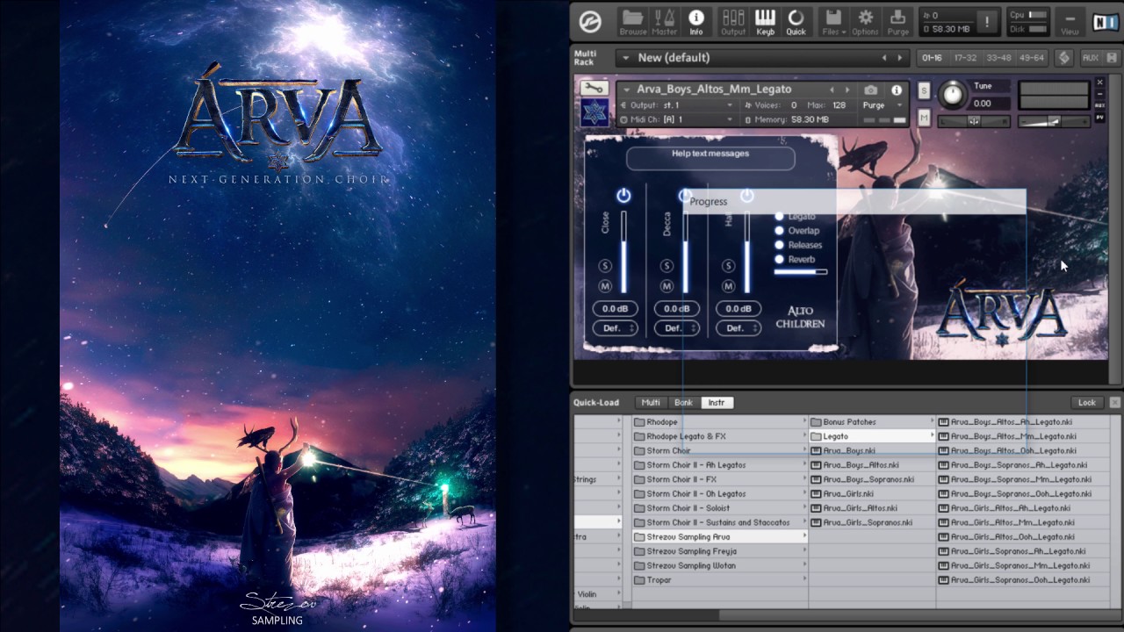Solo the instrument with S button
This screenshot has height=632, width=1124.
point(924,90)
